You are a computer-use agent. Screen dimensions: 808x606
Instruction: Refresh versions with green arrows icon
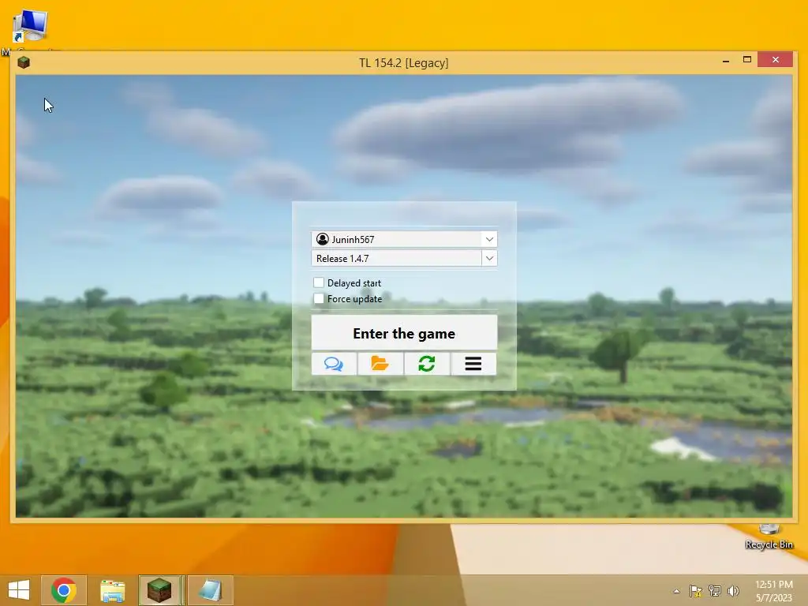(427, 364)
